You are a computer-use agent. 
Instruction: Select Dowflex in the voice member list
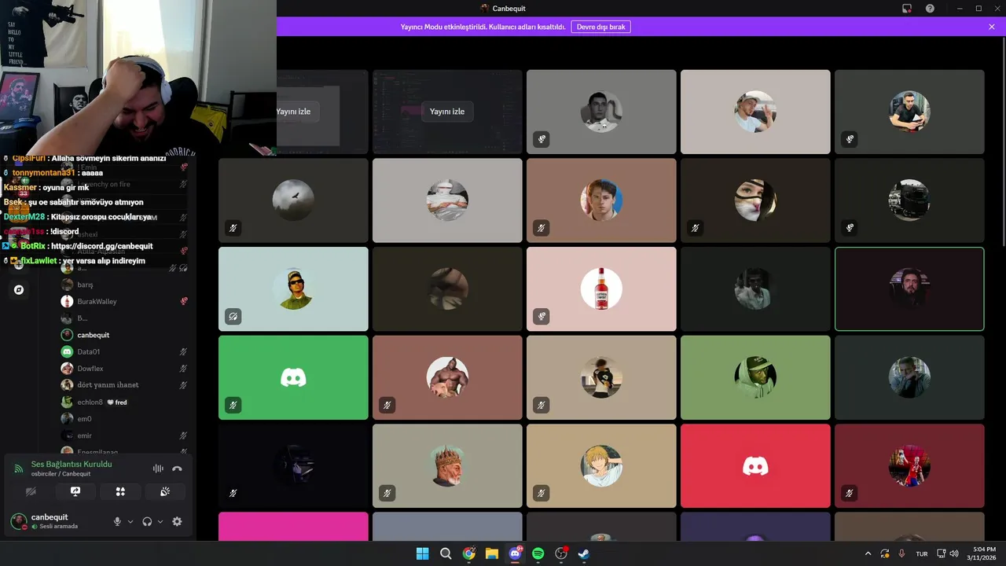[x=125, y=369]
